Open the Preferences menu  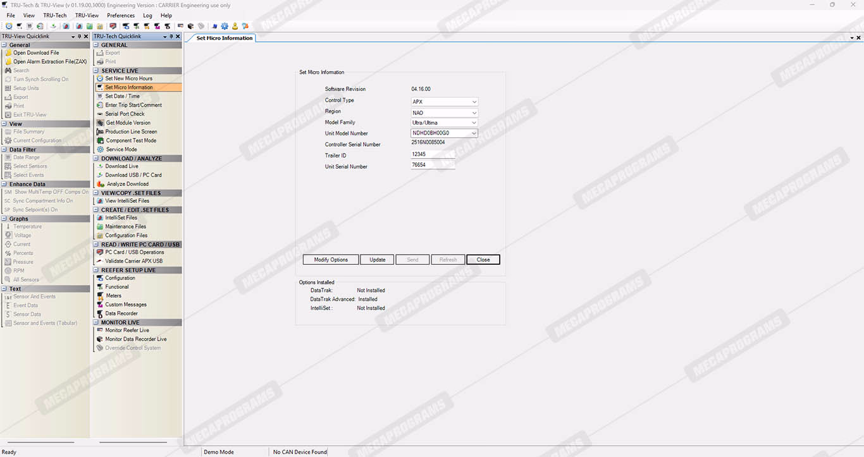[120, 15]
